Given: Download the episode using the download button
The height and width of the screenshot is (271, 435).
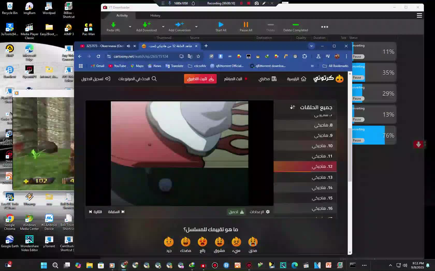Looking at the screenshot, I should coord(236,212).
